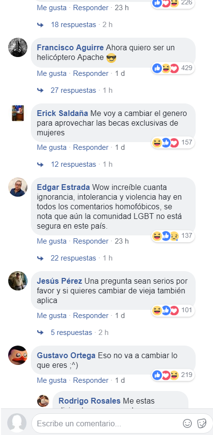This screenshot has width=213, height=435.
Task: Expand 27 respuestas under Francisco's comment
Action: pos(73,90)
